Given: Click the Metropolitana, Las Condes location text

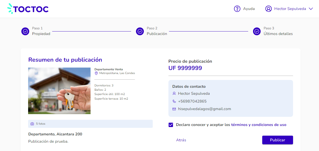Looking at the screenshot, I should pos(117,73).
